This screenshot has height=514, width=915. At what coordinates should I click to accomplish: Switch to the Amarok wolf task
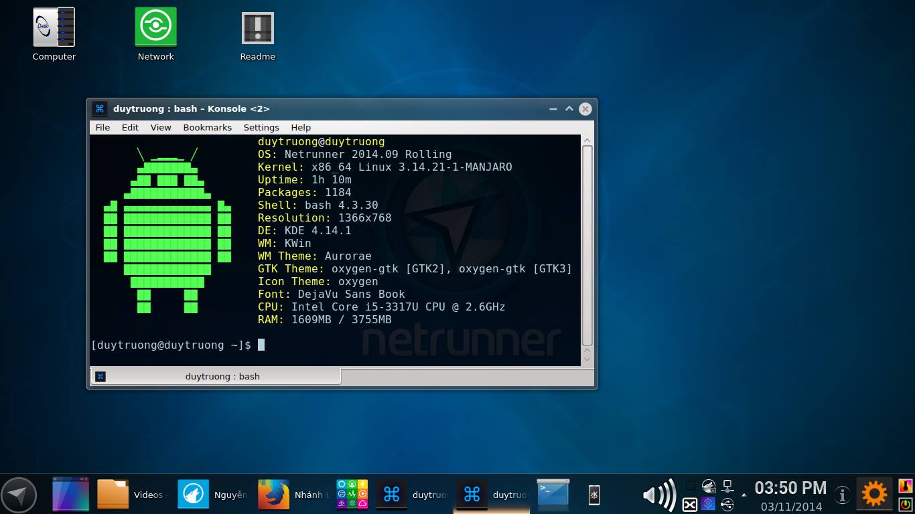(x=213, y=495)
